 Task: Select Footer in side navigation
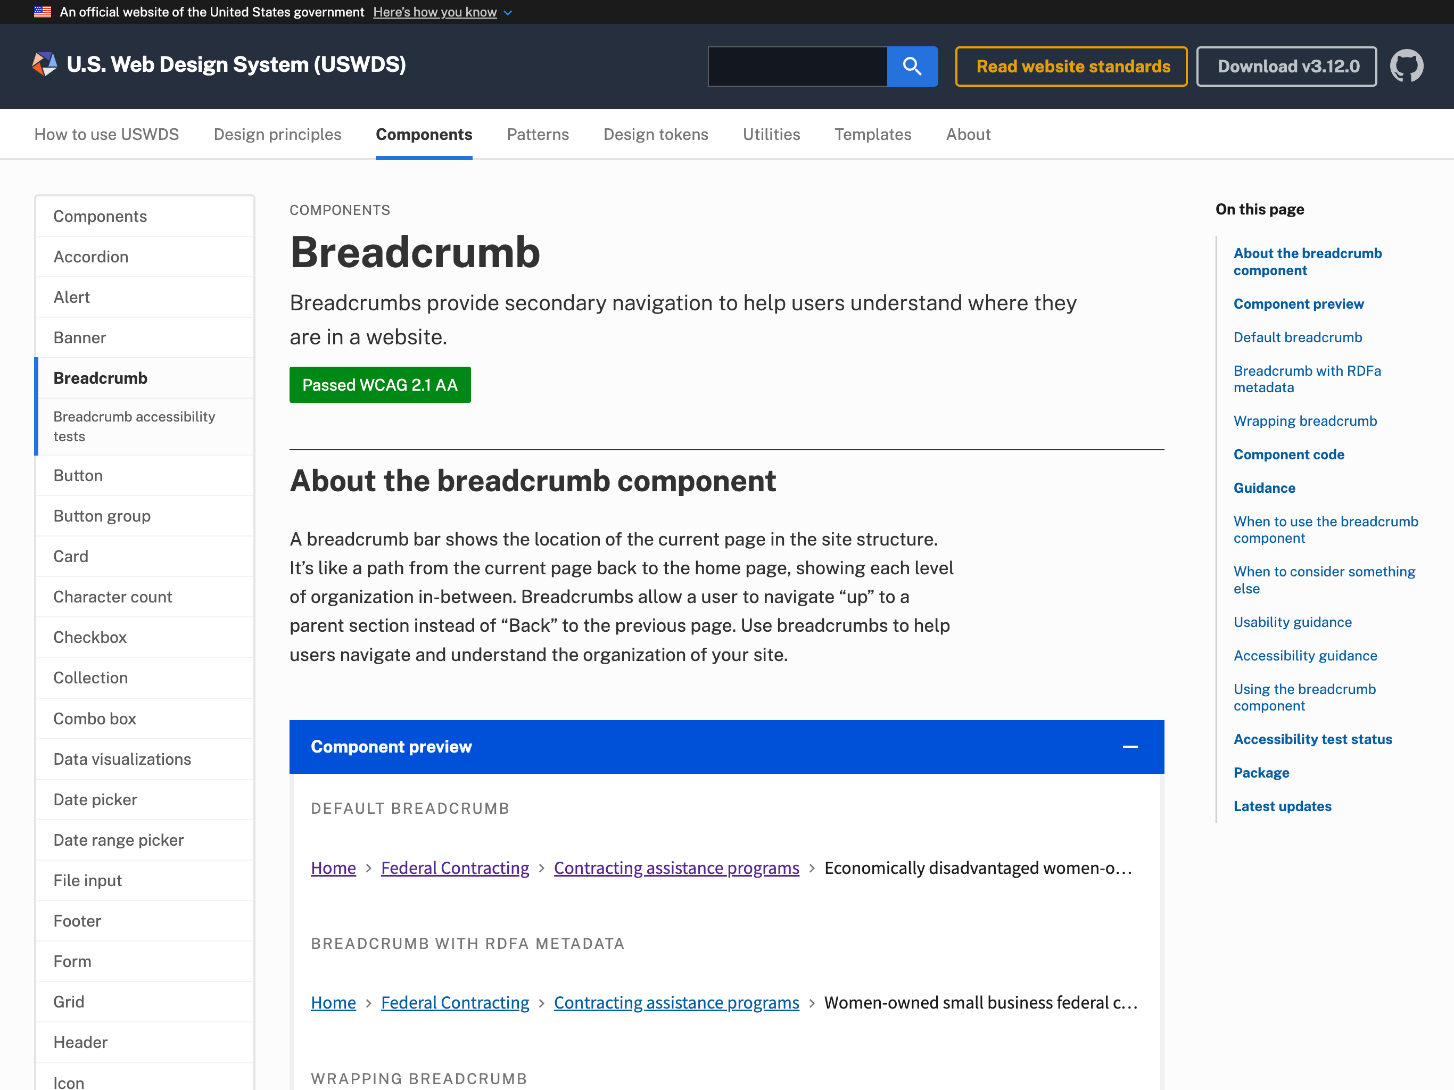click(145, 921)
